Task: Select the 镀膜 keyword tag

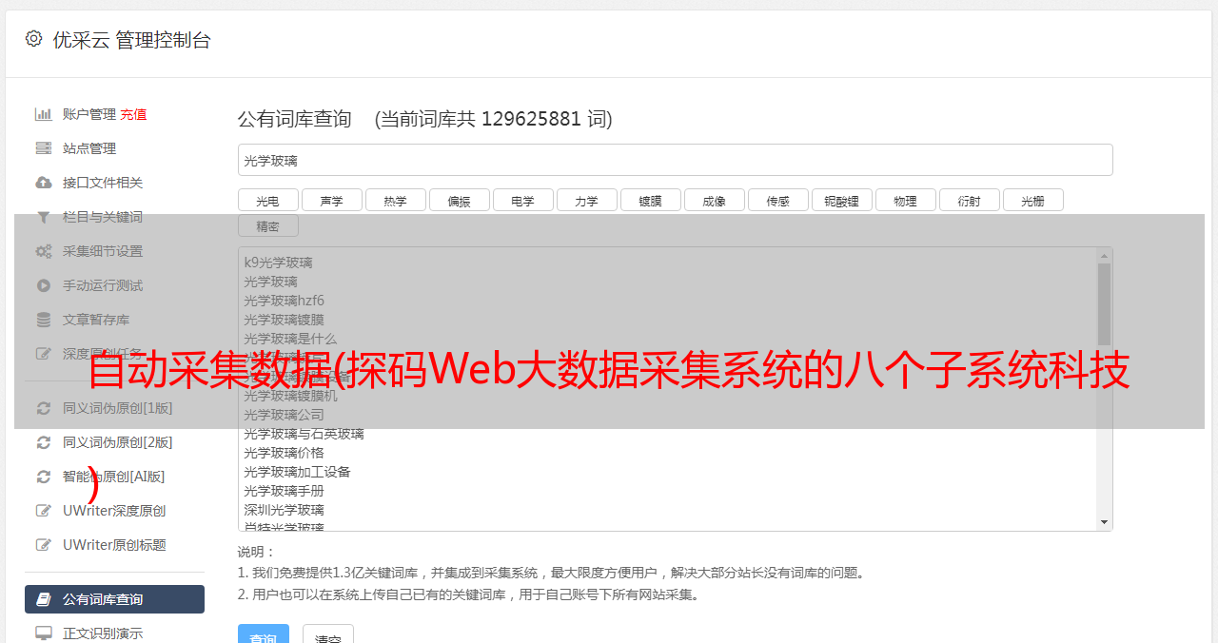Action: tap(650, 201)
